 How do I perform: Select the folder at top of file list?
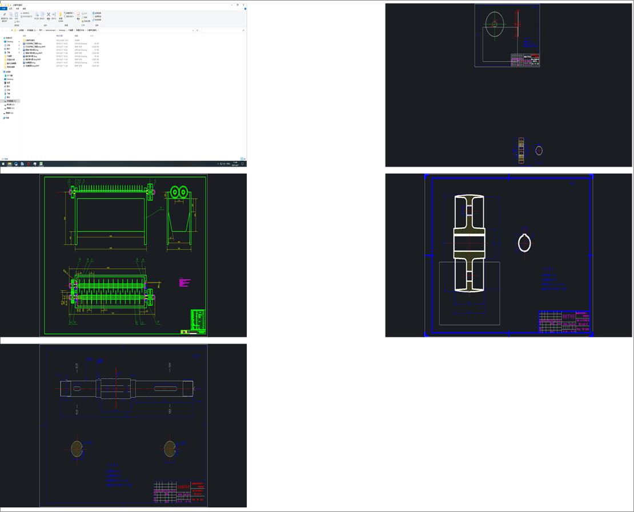click(30, 41)
